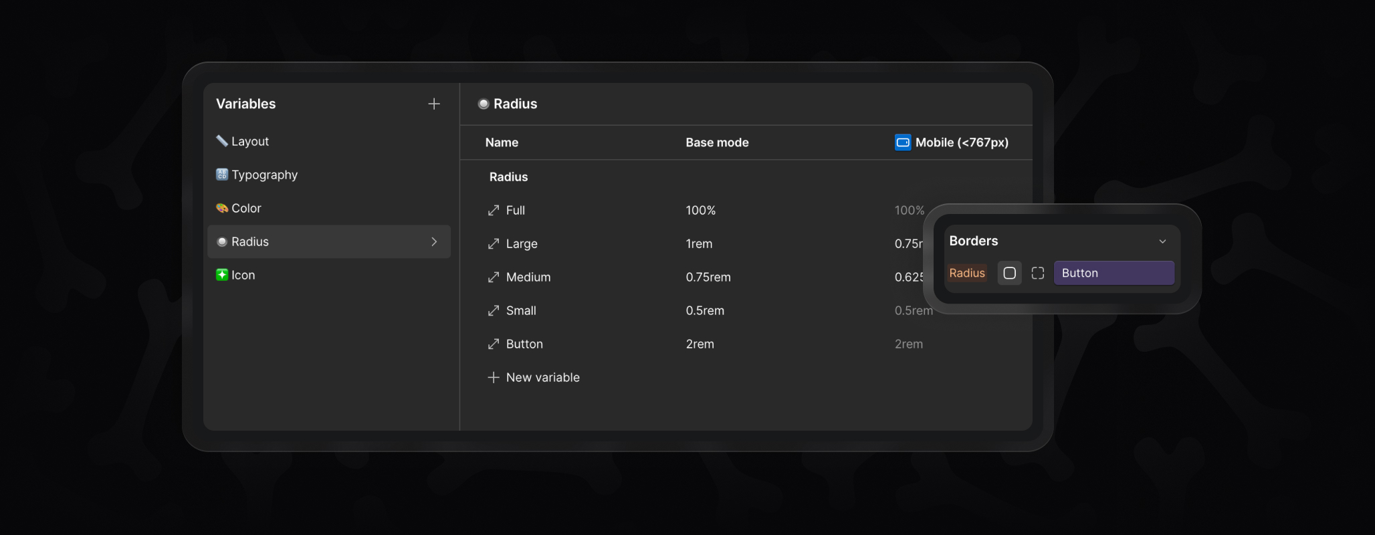Select individual corners radius toggle
The image size is (1375, 535).
(1038, 273)
